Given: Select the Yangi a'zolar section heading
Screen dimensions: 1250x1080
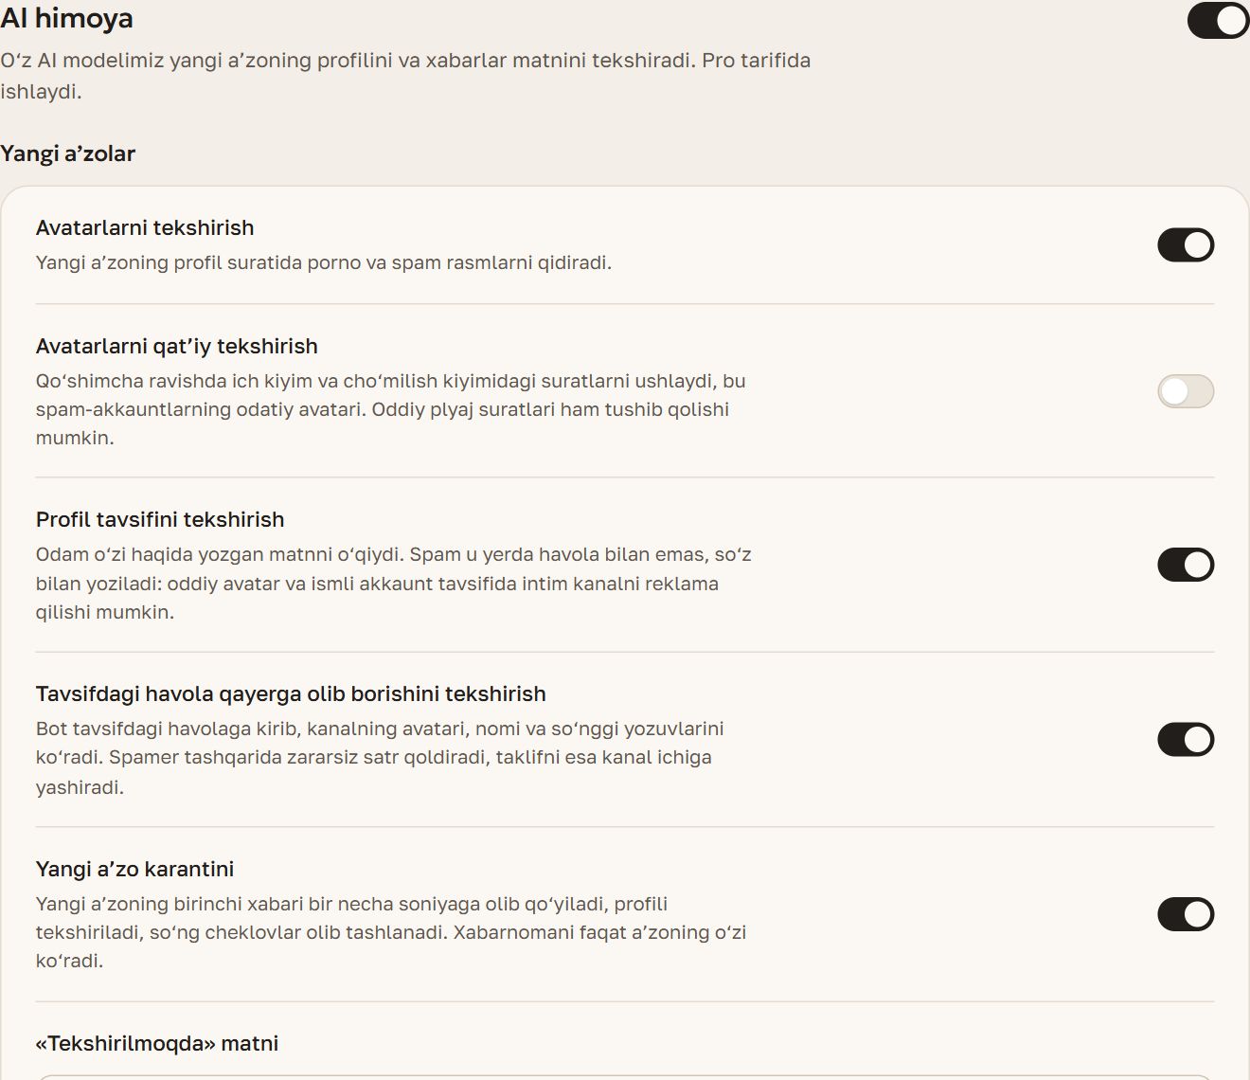Looking at the screenshot, I should click(67, 153).
